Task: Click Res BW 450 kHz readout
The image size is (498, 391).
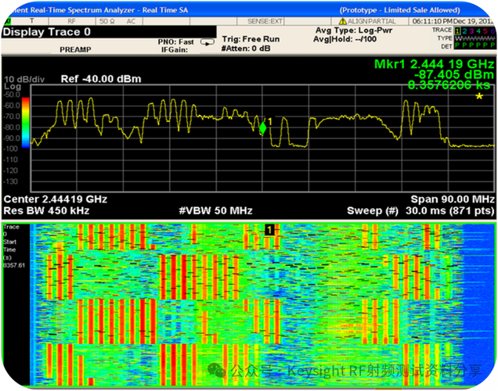Action: point(46,210)
